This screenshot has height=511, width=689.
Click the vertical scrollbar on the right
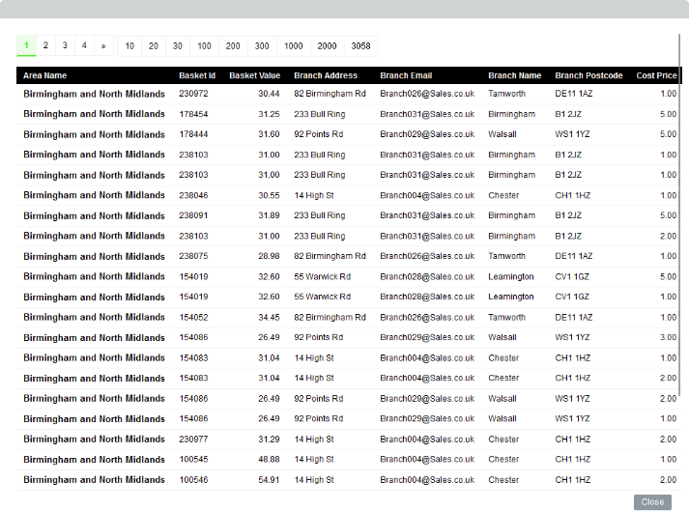pos(682,213)
